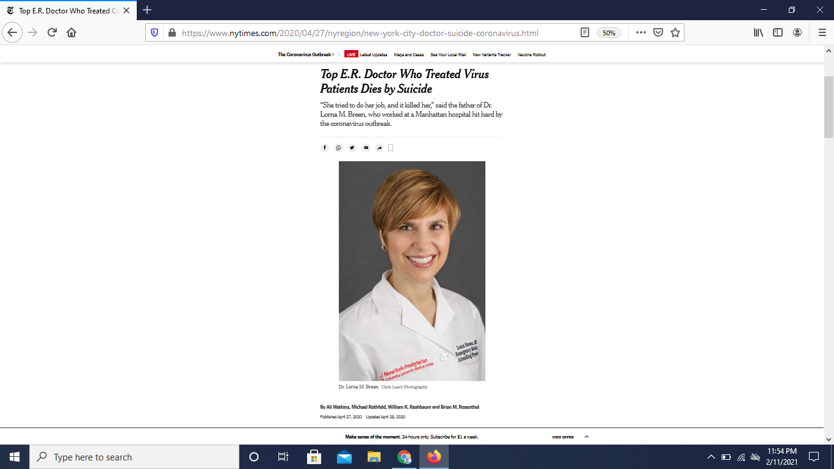This screenshot has width=834, height=469.
Task: Open page actions three-dot menu
Action: pyautogui.click(x=640, y=33)
